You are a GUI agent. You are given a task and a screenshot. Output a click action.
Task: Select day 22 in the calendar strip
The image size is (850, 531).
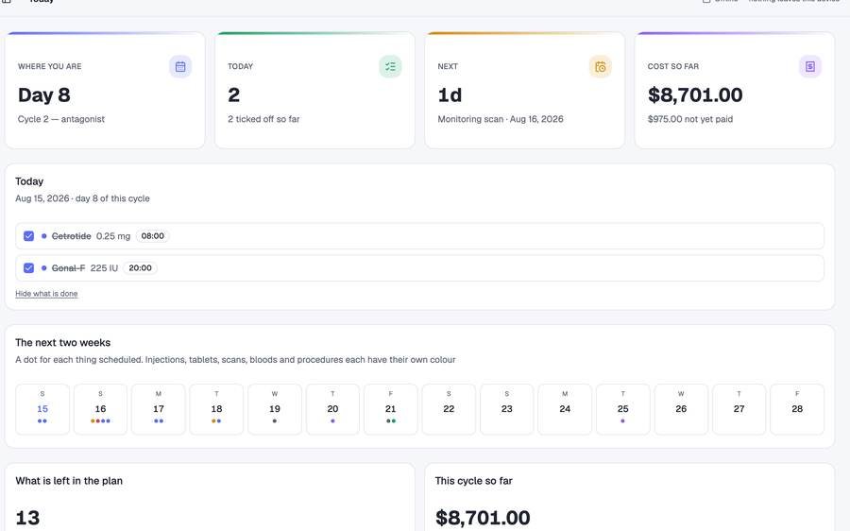pyautogui.click(x=449, y=409)
